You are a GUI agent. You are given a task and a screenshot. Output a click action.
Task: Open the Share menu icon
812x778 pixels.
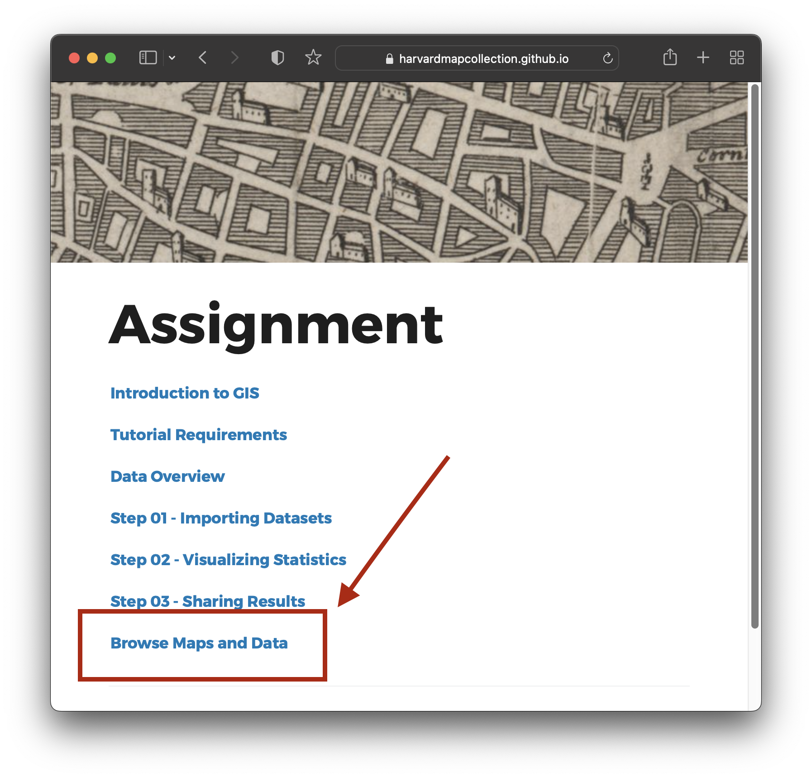click(670, 58)
